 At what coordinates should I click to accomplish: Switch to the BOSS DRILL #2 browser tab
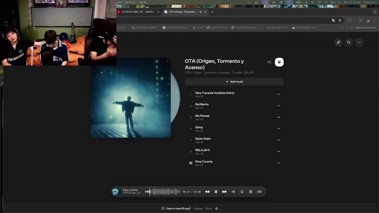pyautogui.click(x=139, y=12)
